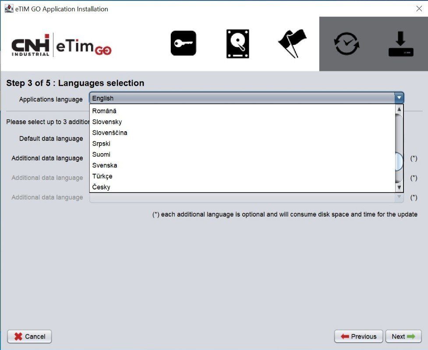This screenshot has height=350, width=428.
Task: Choose Română from the language list
Action: tap(242, 111)
